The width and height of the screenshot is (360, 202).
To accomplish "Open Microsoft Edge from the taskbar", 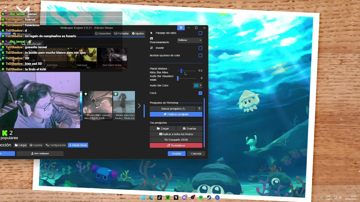I will 151,198.
